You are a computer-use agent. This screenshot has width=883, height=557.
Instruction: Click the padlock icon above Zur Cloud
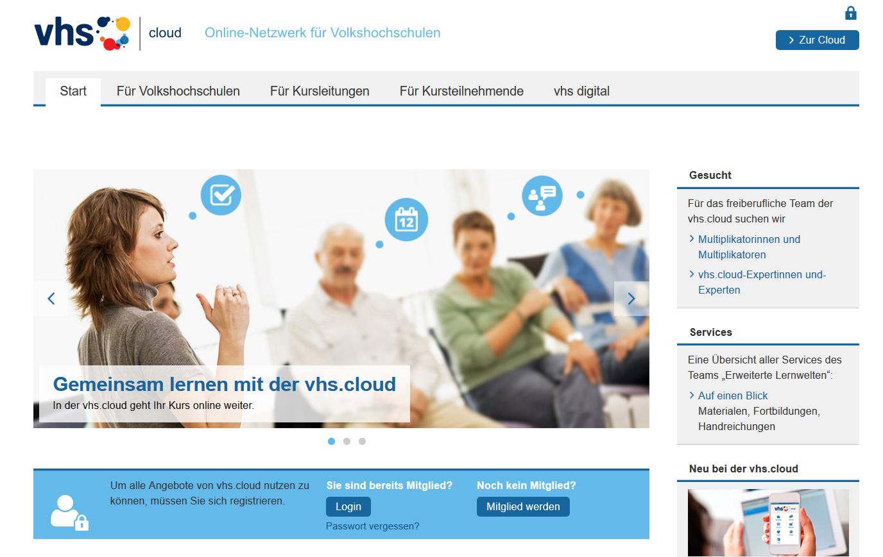point(850,13)
